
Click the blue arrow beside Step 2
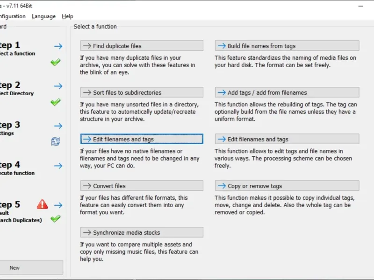coord(58,86)
